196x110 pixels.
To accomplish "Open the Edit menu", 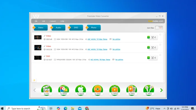I will click(43, 21).
